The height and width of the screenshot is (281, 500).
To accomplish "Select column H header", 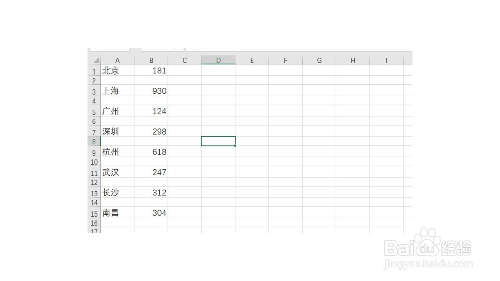I will coord(353,60).
